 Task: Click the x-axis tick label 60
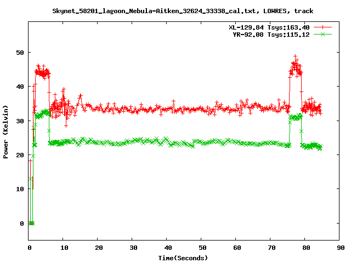click(237, 248)
